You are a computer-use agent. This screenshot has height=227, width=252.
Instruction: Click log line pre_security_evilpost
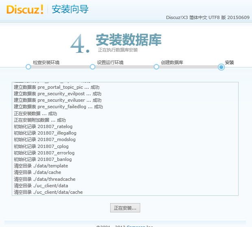[x=58, y=94]
